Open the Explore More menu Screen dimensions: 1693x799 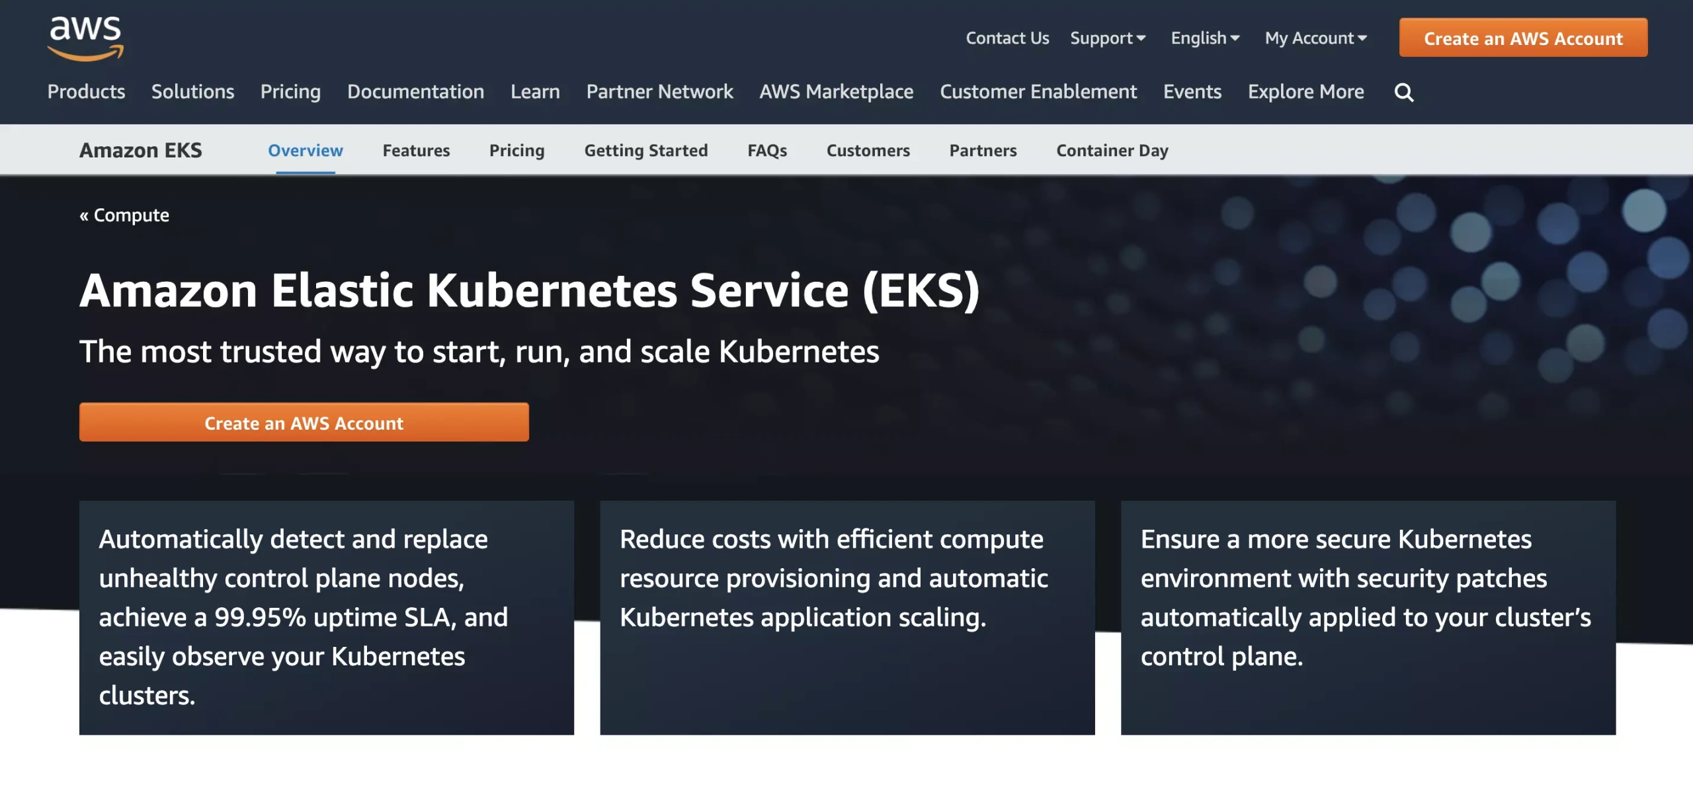click(x=1305, y=91)
